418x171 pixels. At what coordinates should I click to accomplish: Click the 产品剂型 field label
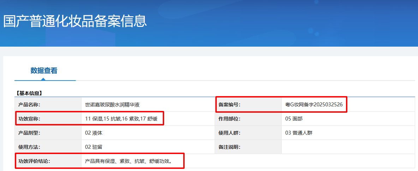(29, 133)
